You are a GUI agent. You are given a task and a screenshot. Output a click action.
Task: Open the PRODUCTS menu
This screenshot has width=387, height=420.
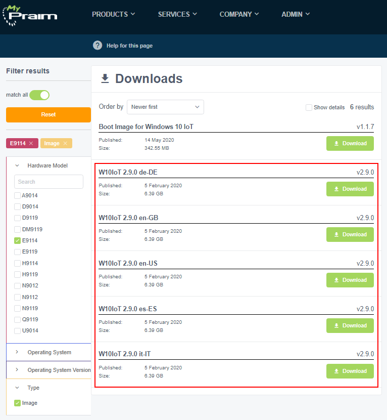113,14
